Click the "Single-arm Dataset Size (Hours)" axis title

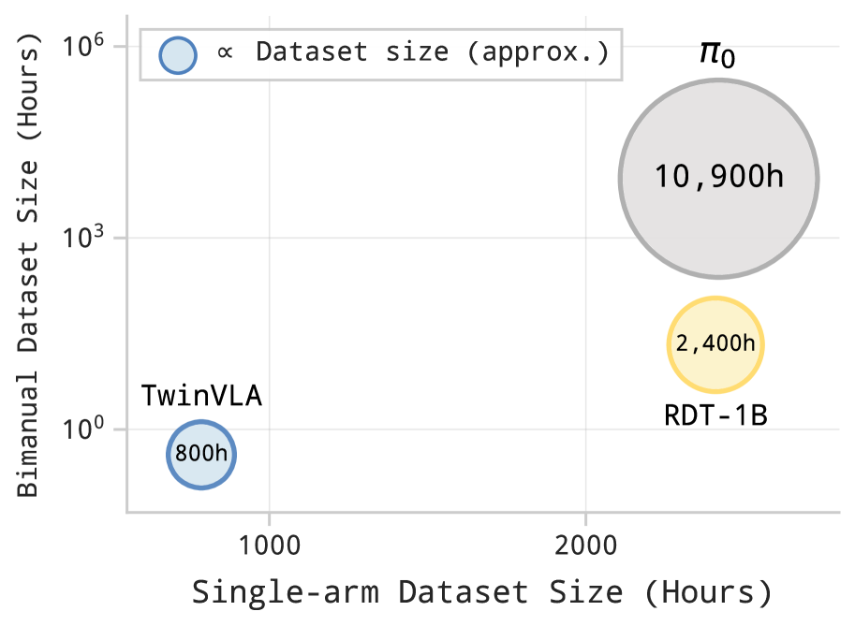pyautogui.click(x=482, y=592)
